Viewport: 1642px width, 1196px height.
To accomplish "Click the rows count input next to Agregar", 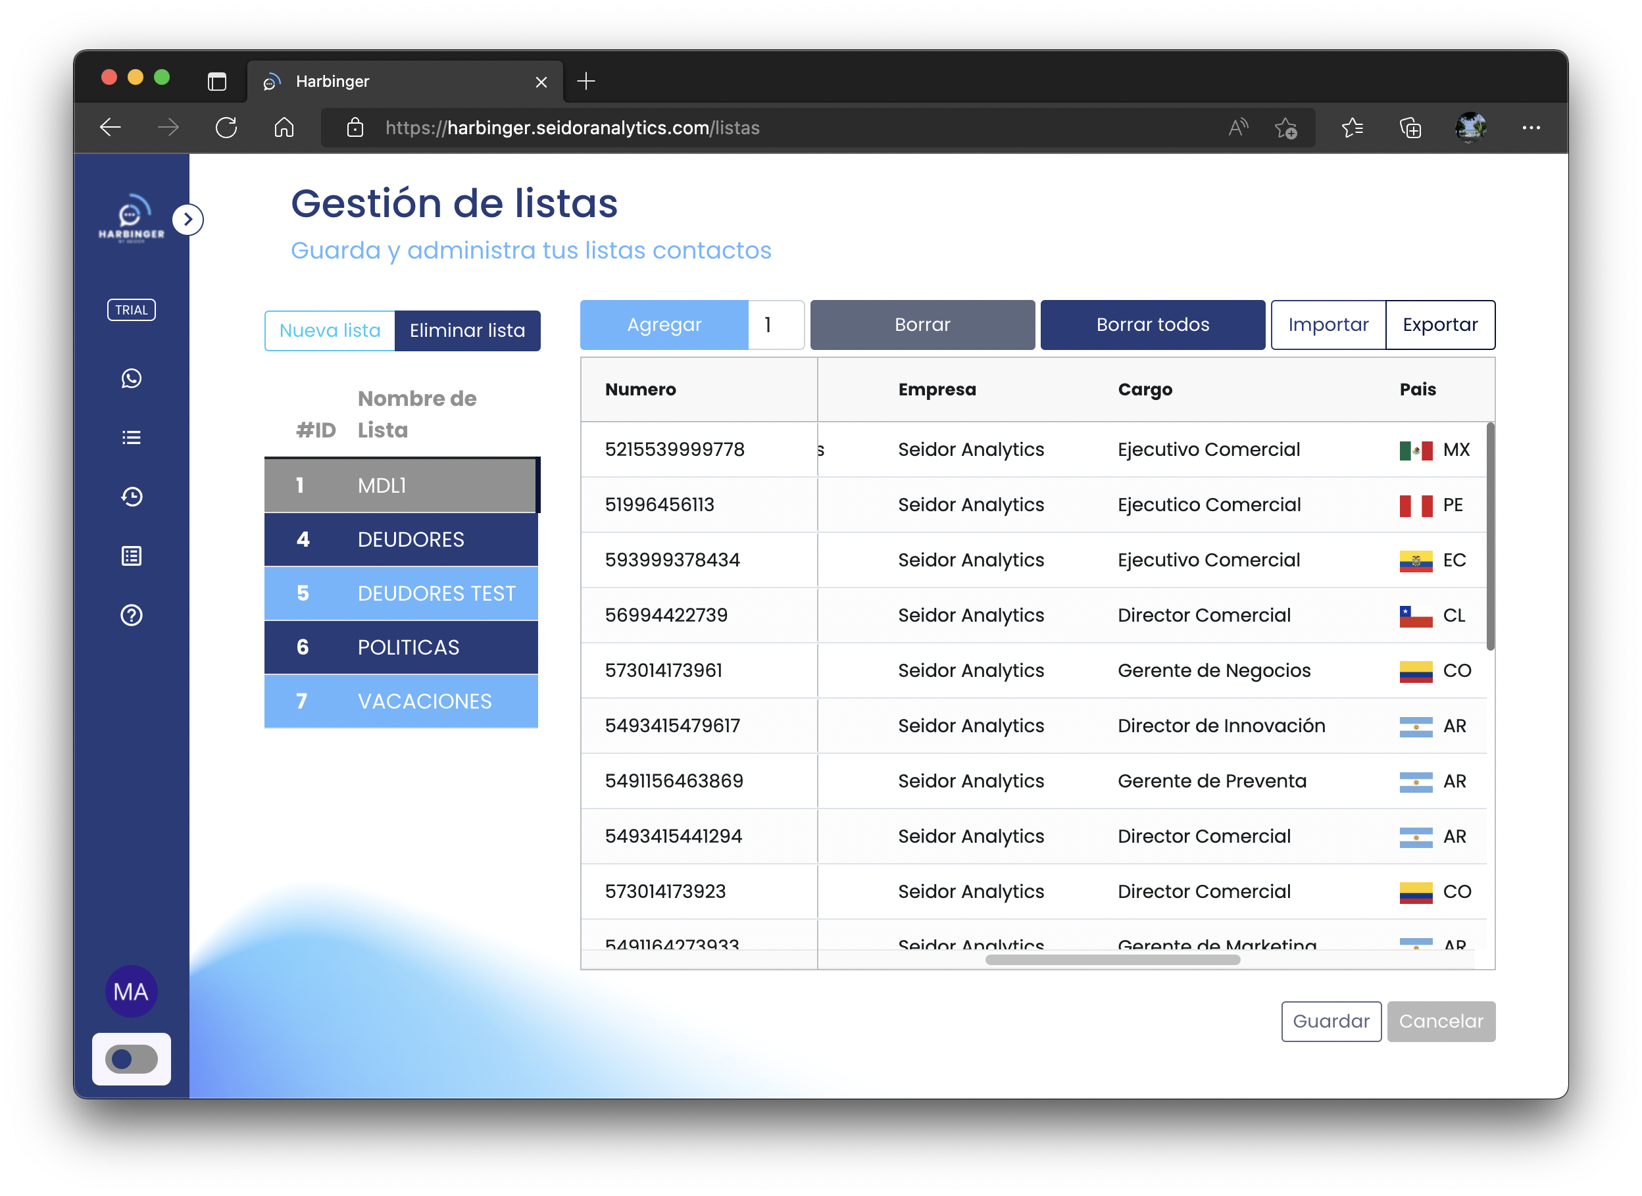I will coord(776,324).
